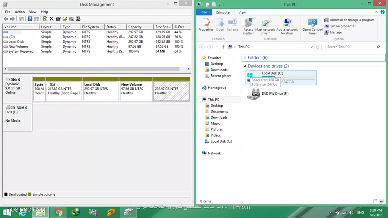Screen dimensions: 388x218
Task: Click the Disk Management horizontal scrollbar
Action: (94, 69)
